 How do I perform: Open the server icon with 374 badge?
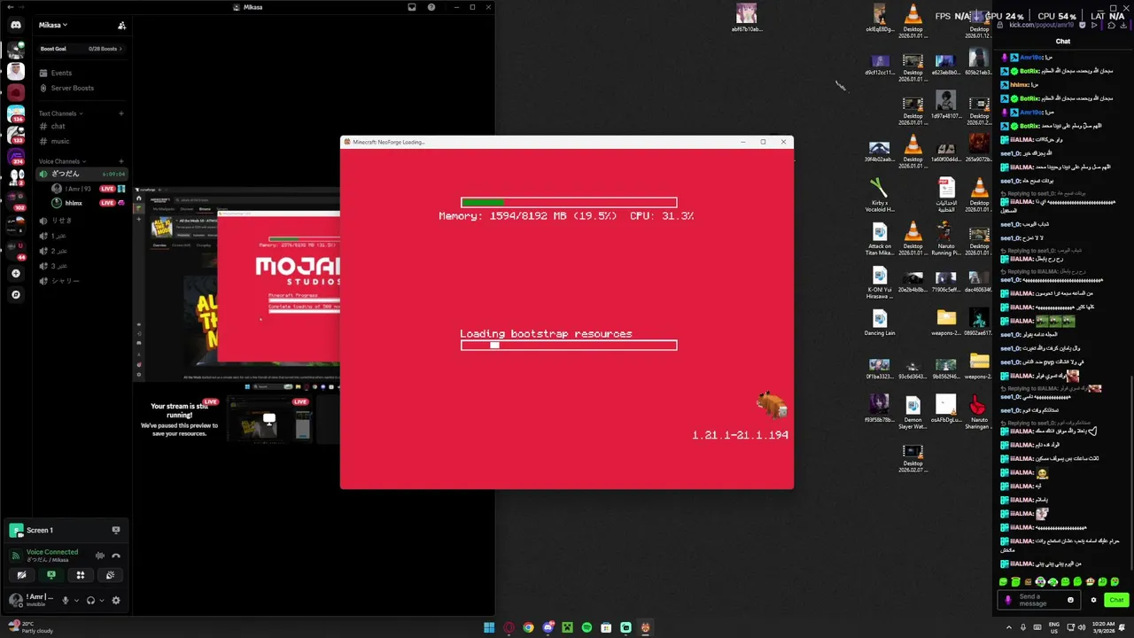(16, 157)
